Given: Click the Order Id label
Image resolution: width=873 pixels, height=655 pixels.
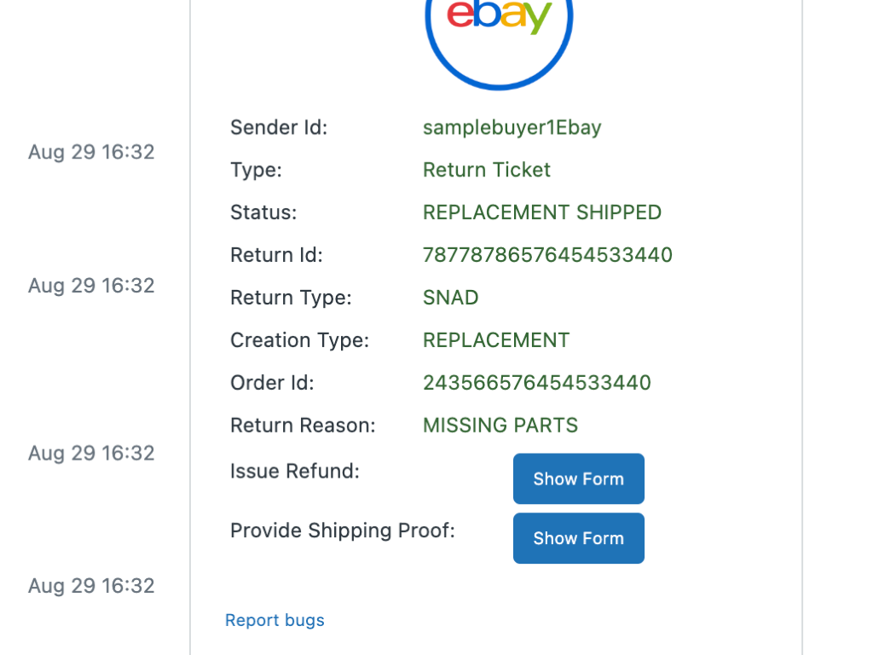Looking at the screenshot, I should point(272,383).
